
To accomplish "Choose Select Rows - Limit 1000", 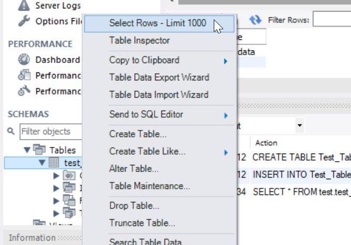I will (157, 23).
